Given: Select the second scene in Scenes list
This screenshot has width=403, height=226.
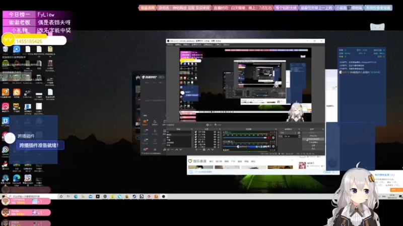Looking at the screenshot, I should pyautogui.click(x=179, y=135).
